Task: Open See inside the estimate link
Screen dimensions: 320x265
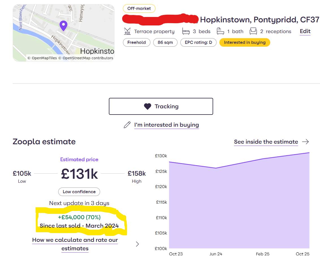Action: click(266, 142)
